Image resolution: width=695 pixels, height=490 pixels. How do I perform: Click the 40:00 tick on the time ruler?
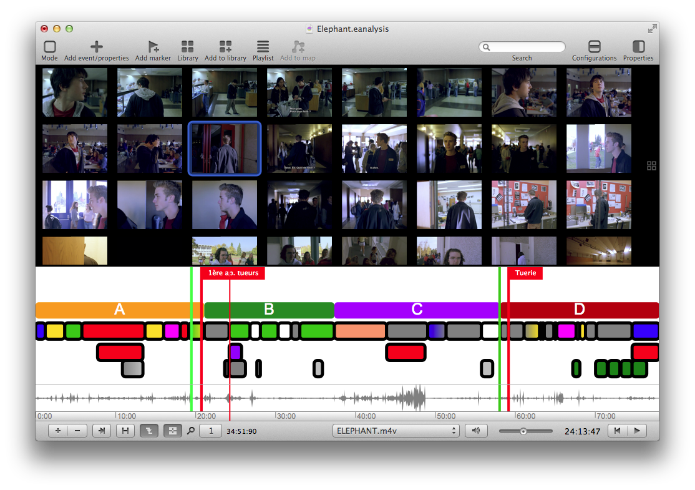point(366,416)
